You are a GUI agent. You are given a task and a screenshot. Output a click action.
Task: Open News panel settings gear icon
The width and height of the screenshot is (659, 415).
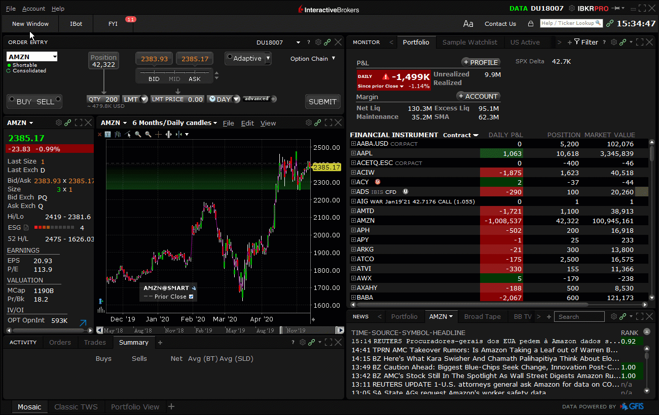point(614,316)
